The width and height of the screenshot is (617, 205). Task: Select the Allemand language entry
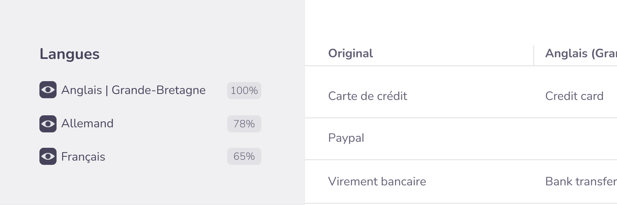pos(87,124)
